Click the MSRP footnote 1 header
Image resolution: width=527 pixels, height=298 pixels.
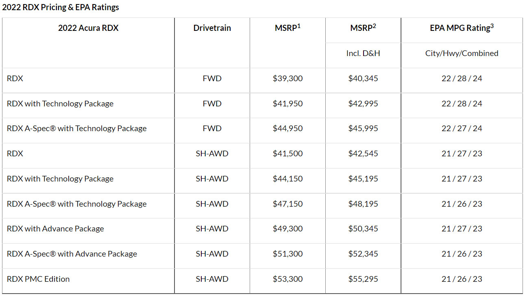point(287,28)
